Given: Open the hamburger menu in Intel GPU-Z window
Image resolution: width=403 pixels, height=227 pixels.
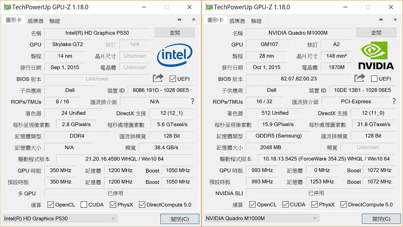Looking at the screenshot, I should click(x=193, y=19).
